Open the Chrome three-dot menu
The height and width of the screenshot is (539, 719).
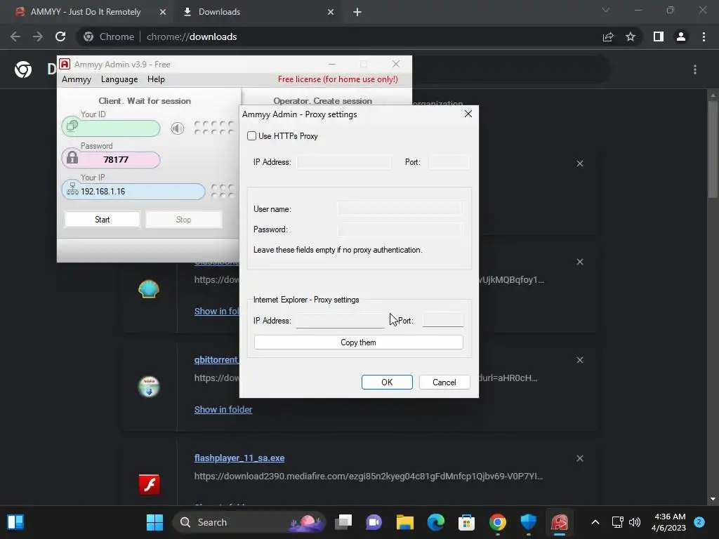(704, 36)
